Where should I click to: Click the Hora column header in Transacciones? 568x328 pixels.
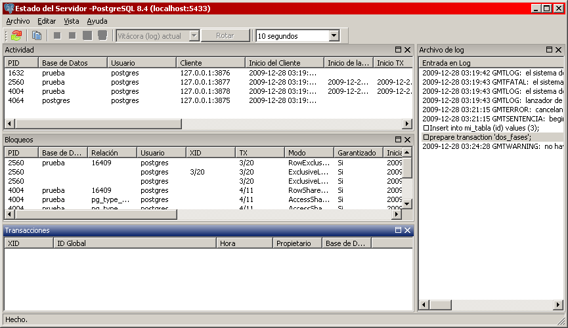pos(244,243)
